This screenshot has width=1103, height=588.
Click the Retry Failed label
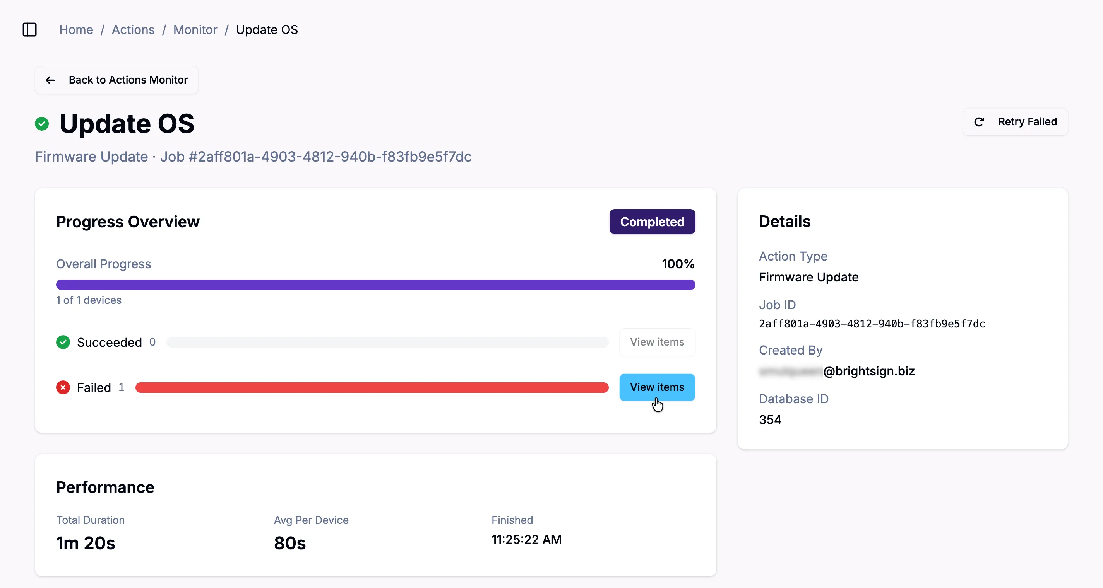(x=1027, y=122)
